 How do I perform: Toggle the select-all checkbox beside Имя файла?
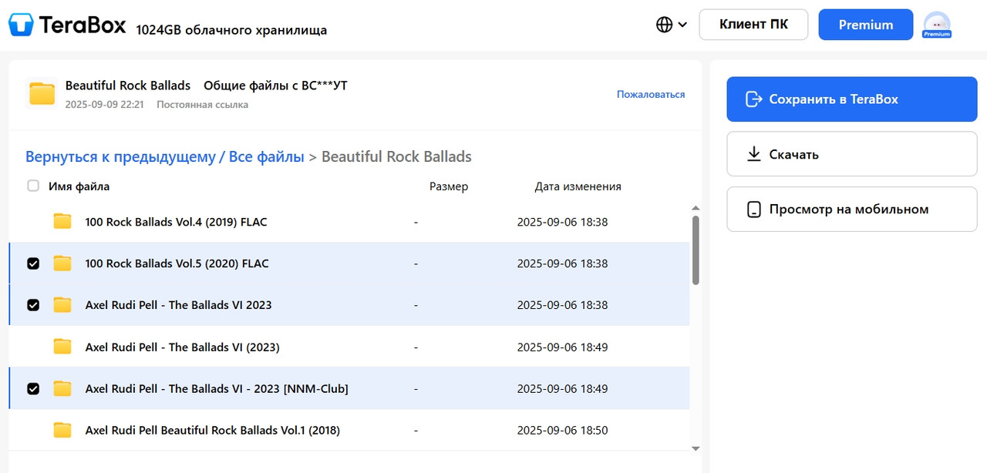point(33,186)
